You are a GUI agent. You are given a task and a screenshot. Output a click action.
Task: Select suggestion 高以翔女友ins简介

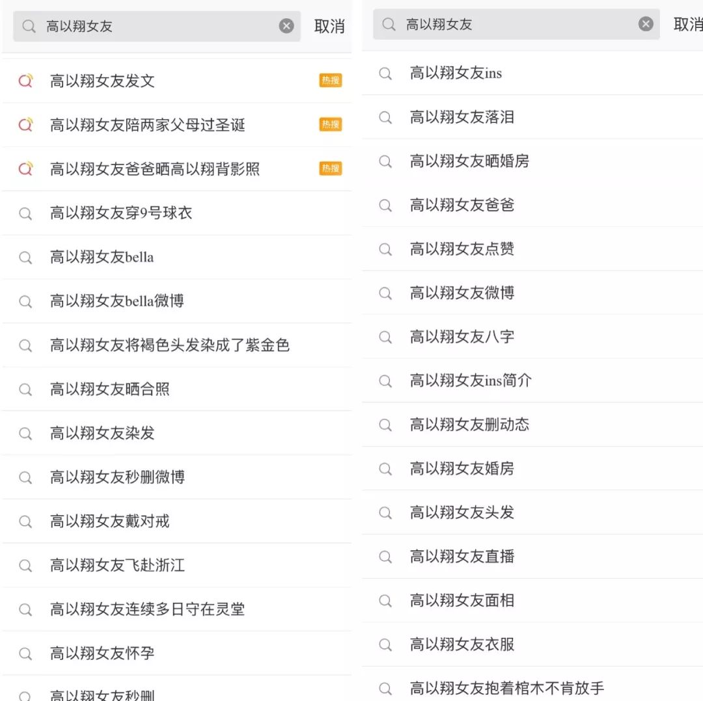point(471,380)
